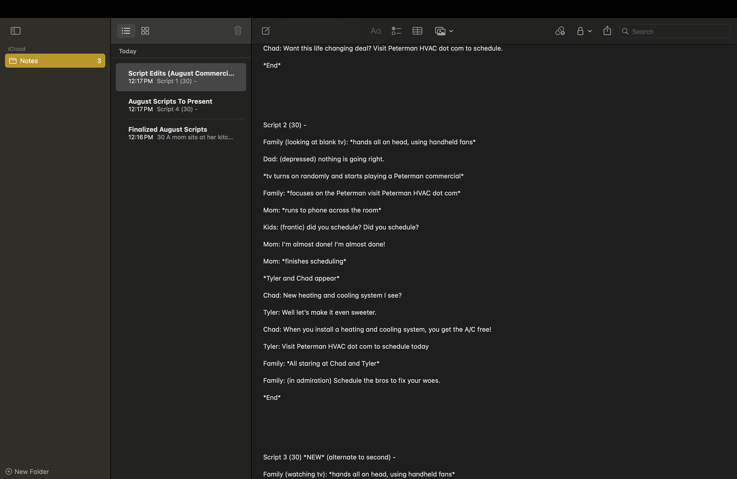Click line '*tv turns on randomly' in note
The width and height of the screenshot is (737, 479).
coord(363,176)
